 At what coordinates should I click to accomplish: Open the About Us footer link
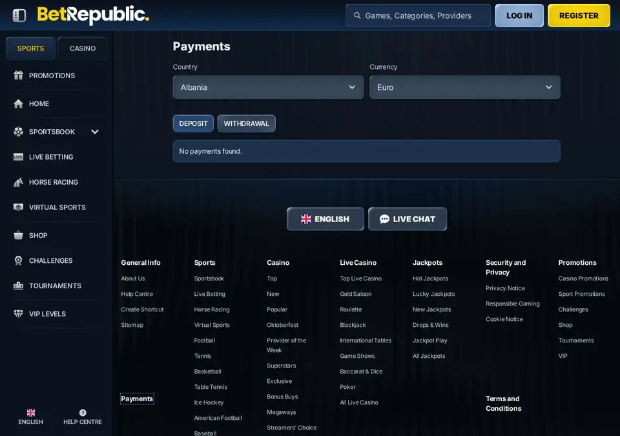click(133, 278)
